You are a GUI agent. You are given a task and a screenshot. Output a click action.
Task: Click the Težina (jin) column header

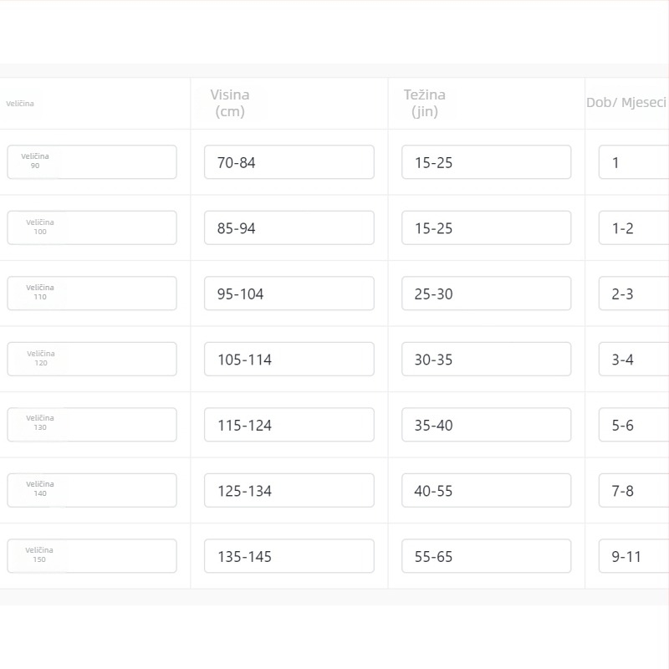pos(425,103)
